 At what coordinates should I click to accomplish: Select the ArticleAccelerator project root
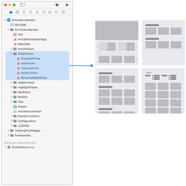(x=24, y=20)
